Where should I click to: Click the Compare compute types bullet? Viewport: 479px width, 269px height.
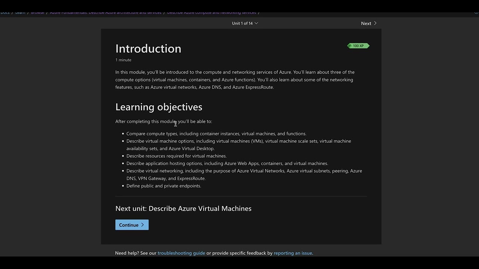coord(216,133)
